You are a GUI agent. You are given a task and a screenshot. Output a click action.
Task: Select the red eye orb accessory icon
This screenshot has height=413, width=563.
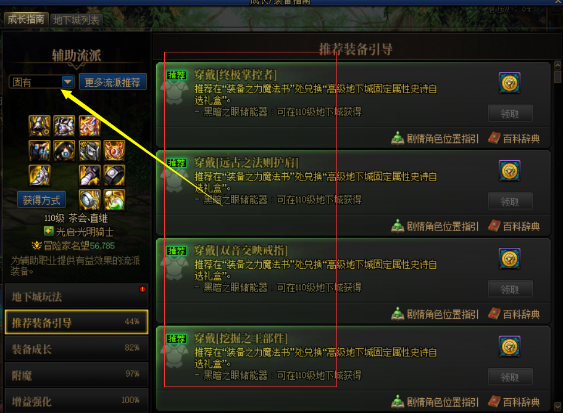[115, 150]
